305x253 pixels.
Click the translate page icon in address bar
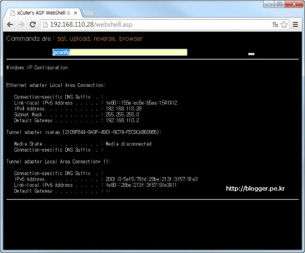275,24
